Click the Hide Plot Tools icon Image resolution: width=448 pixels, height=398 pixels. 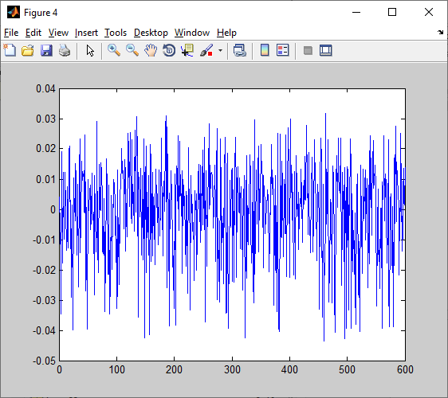pos(308,51)
